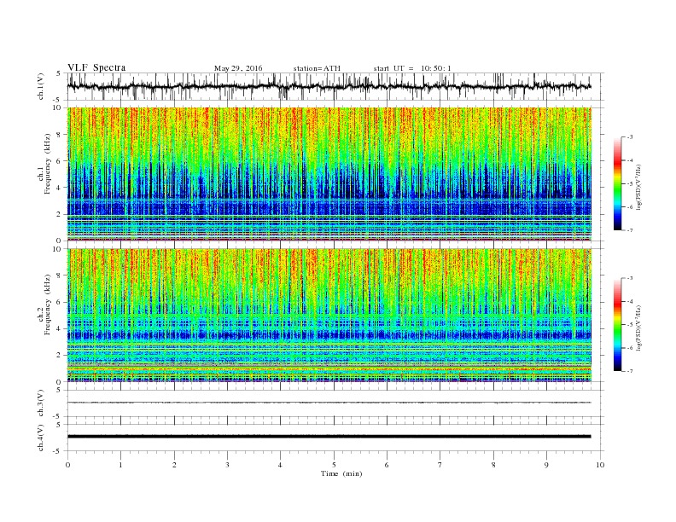Click inside the ch.1 frequency spectrogram panel

(x=329, y=174)
